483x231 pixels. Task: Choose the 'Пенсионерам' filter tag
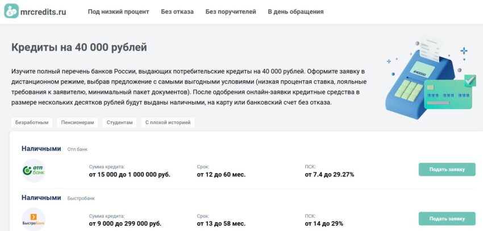(77, 122)
